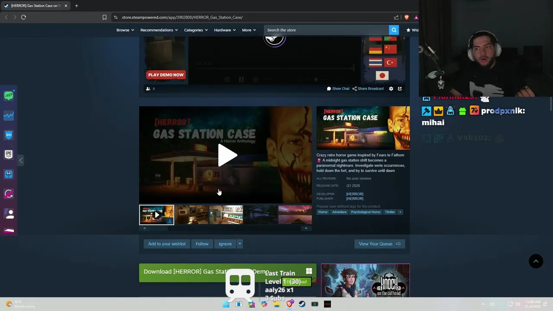Screen dimensions: 553x311
Task: Open the weather widget on taskbar
Action: pyautogui.click(x=19, y=304)
